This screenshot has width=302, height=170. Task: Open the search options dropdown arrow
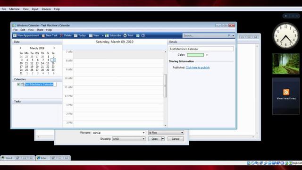point(233,35)
